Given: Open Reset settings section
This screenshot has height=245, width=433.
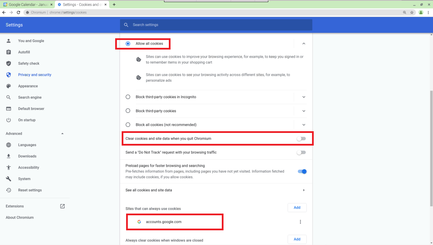Looking at the screenshot, I should 30,190.
